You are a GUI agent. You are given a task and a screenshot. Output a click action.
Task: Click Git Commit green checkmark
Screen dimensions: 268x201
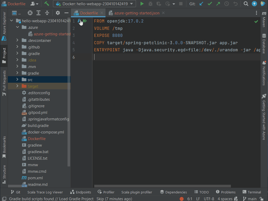coord(210,4)
